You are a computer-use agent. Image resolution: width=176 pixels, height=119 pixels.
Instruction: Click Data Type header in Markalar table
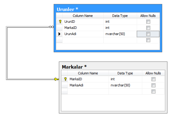(x=125, y=73)
